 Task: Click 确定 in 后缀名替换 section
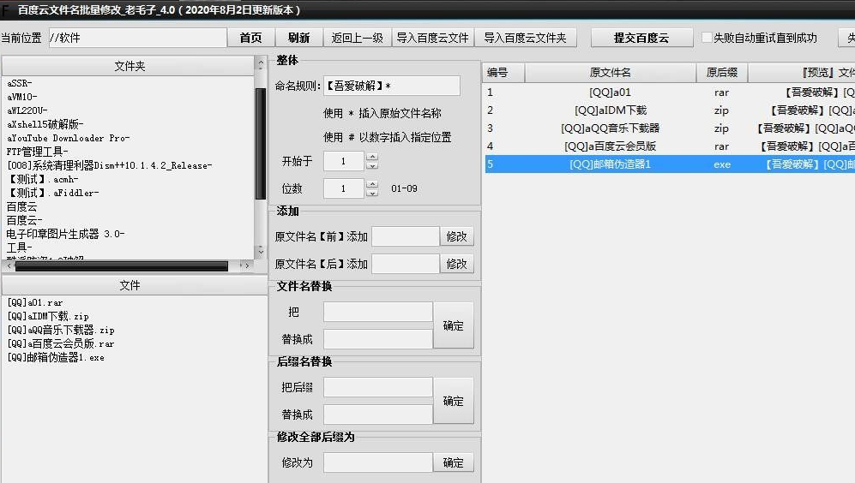tap(453, 401)
